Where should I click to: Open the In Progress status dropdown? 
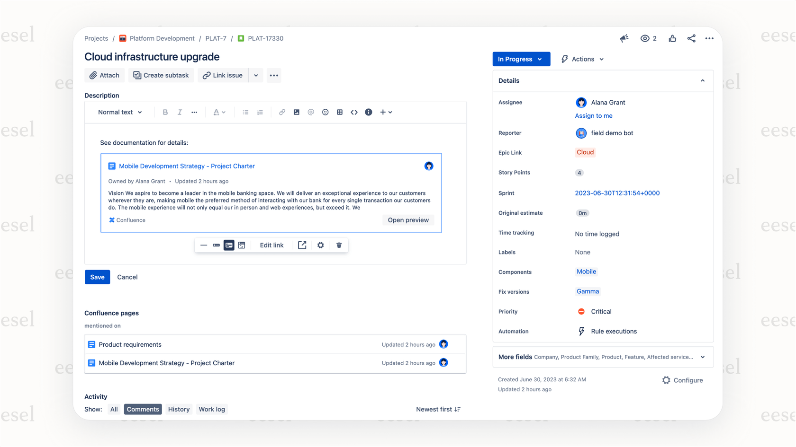[521, 59]
